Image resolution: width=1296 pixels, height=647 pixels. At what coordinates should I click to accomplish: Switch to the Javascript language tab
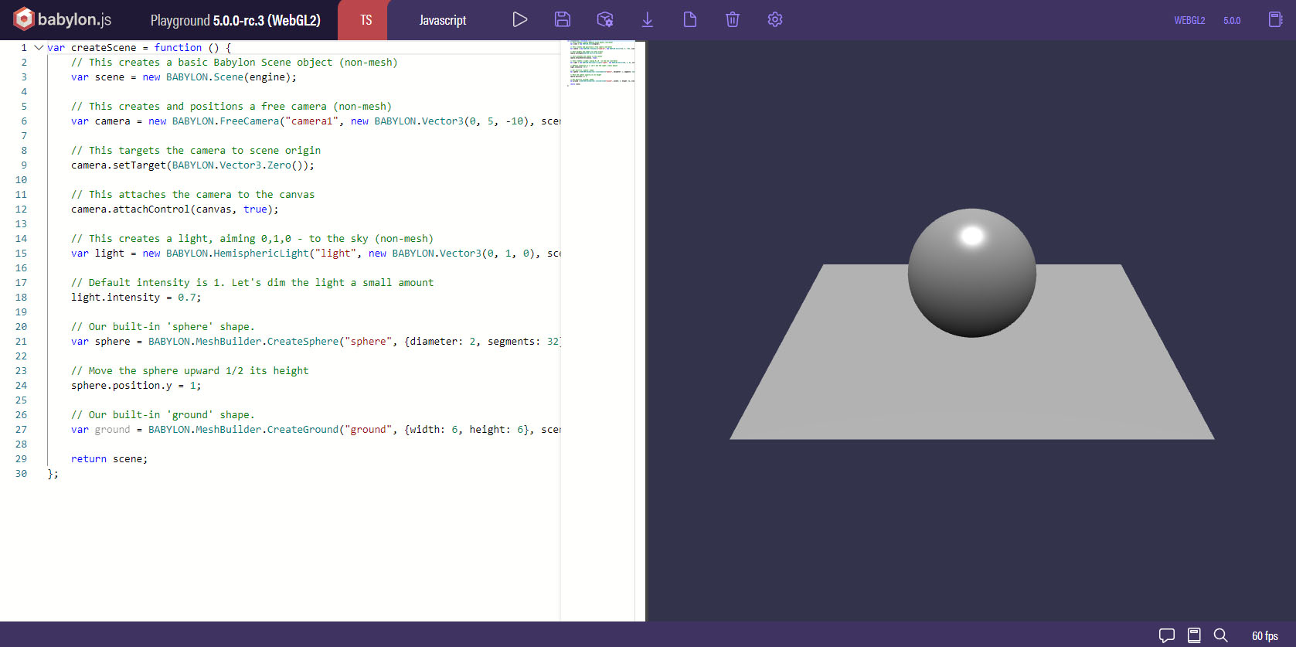(x=443, y=20)
